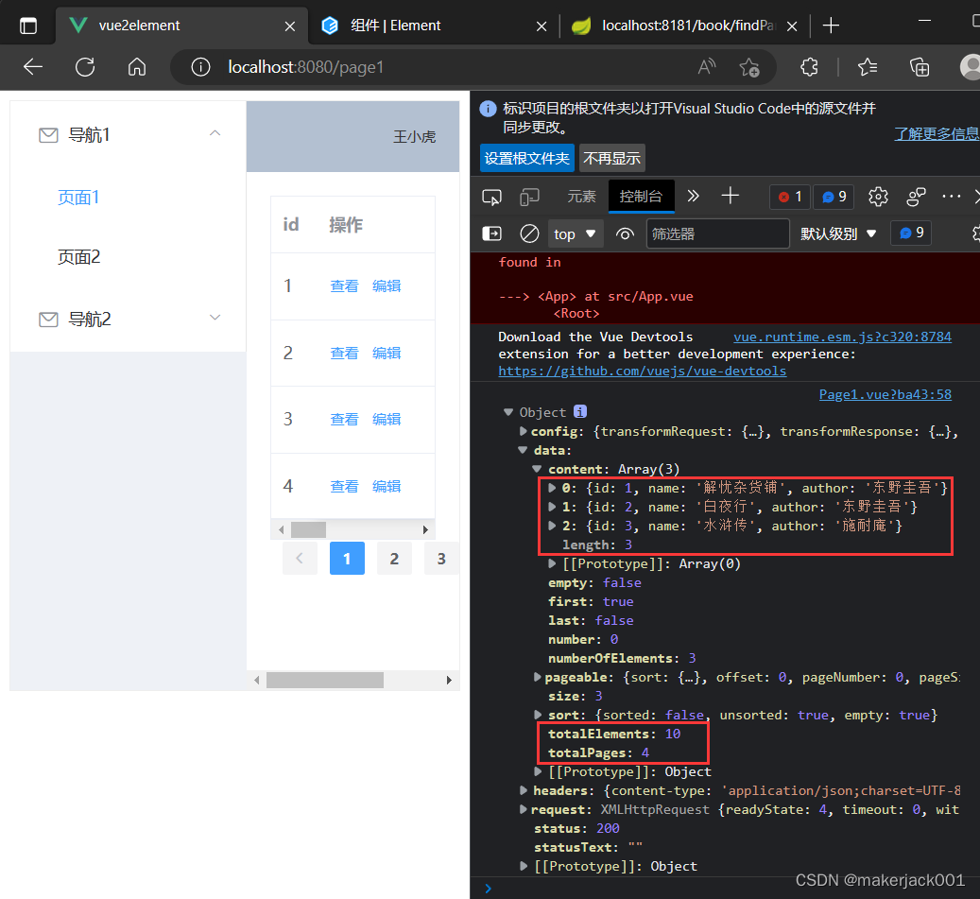980x899 pixels.
Task: Open the browser extensions puzzle icon
Action: click(x=809, y=66)
